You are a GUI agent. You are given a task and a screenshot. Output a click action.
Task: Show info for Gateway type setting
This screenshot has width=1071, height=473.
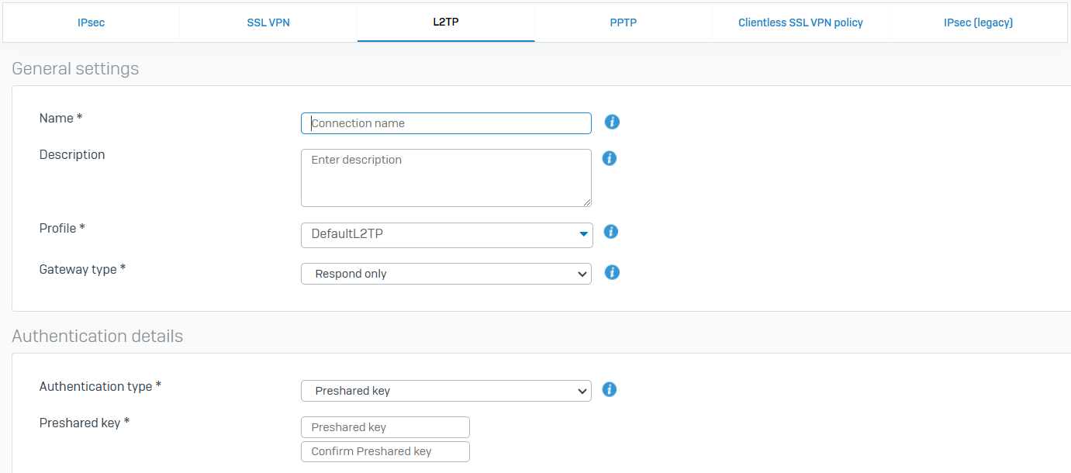[x=612, y=272]
